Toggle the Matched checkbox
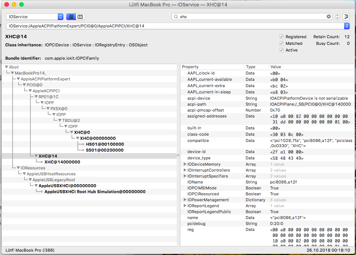356x255 pixels. pyautogui.click(x=282, y=43)
